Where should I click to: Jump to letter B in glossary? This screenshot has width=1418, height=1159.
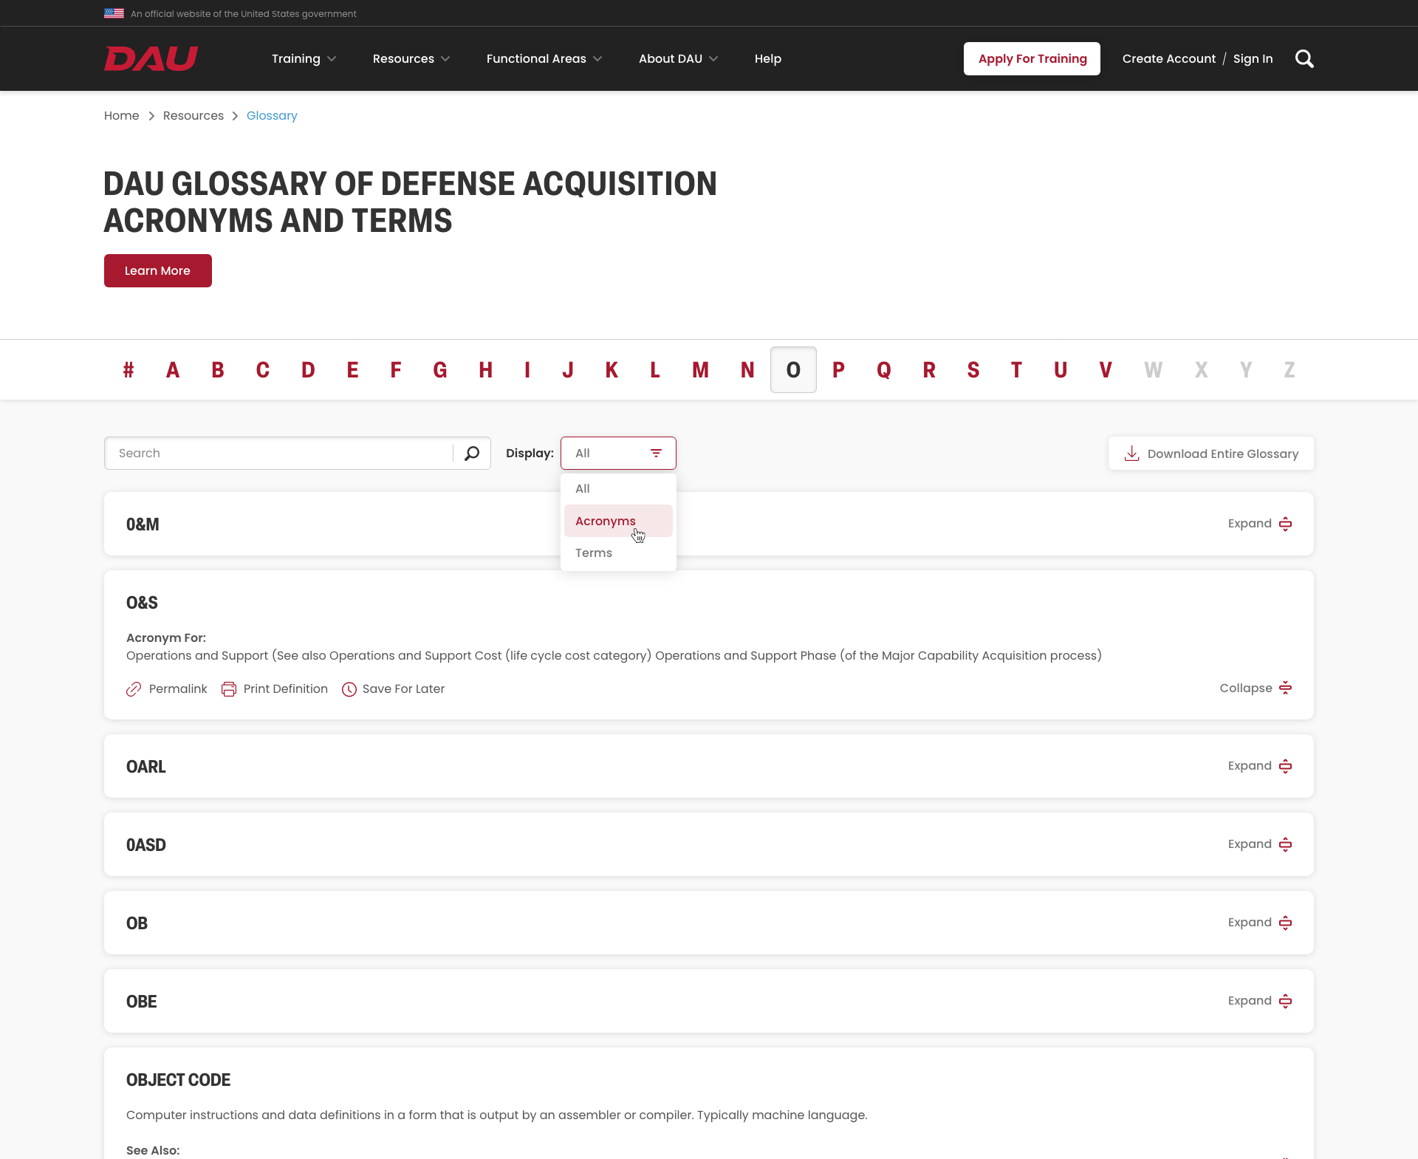(217, 369)
